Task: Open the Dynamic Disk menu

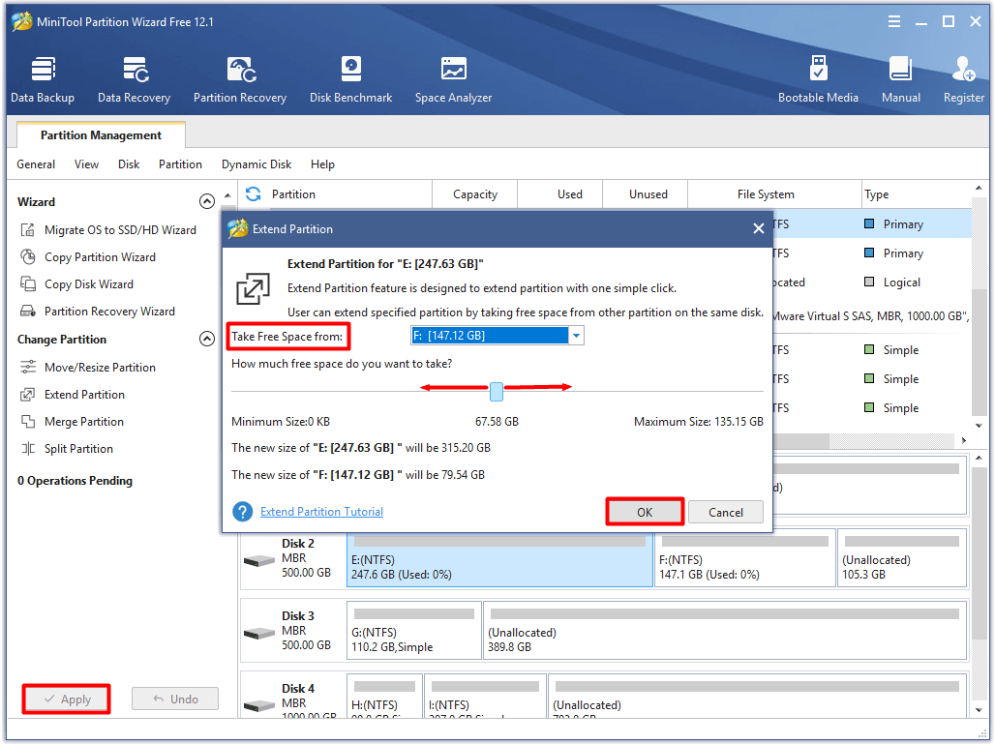Action: pyautogui.click(x=256, y=164)
